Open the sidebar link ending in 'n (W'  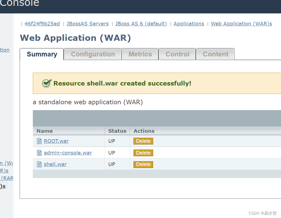pyautogui.click(x=6, y=163)
